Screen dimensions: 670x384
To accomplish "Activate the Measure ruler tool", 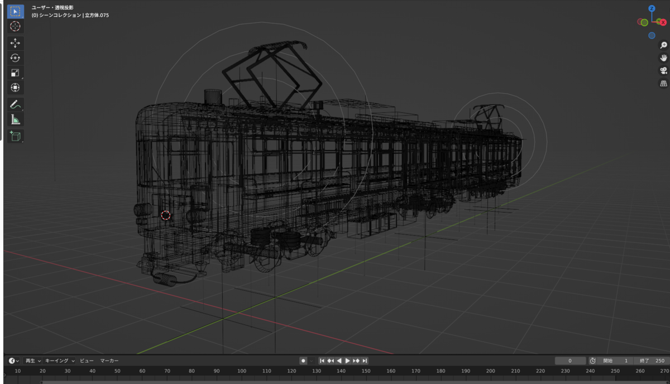I will (x=15, y=119).
